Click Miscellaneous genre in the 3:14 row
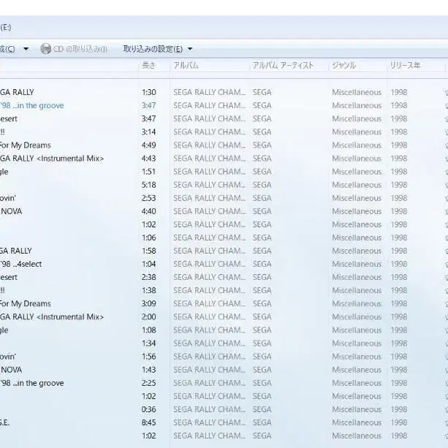Image resolution: width=448 pixels, height=448 pixels. click(x=357, y=132)
